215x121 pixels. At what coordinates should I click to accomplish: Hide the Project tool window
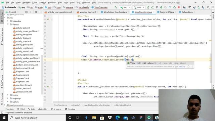40,12
